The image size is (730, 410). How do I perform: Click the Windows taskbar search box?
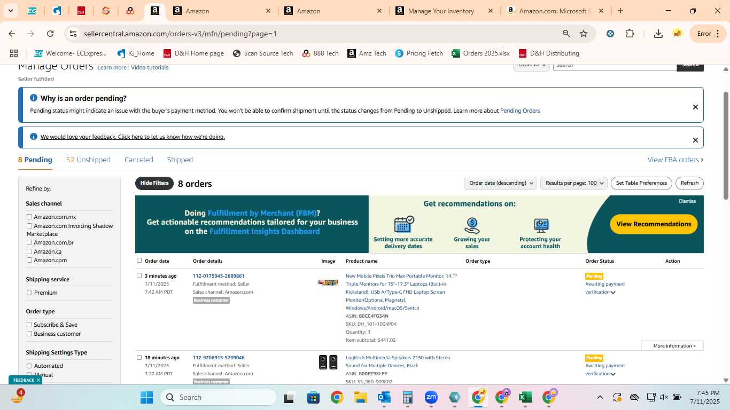tap(218, 397)
